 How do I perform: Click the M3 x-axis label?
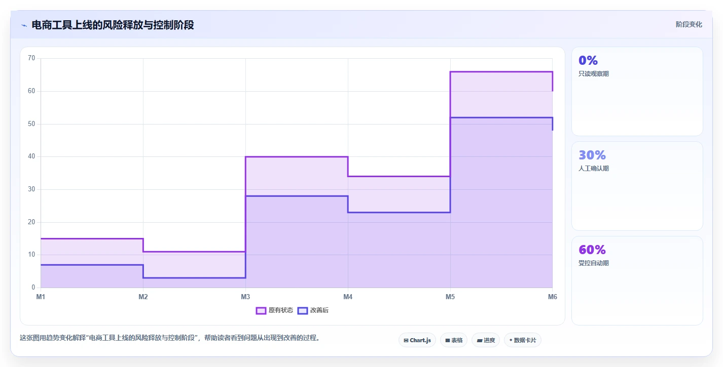[245, 297]
